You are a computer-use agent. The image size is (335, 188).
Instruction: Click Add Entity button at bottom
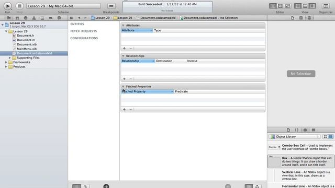click(x=106, y=186)
